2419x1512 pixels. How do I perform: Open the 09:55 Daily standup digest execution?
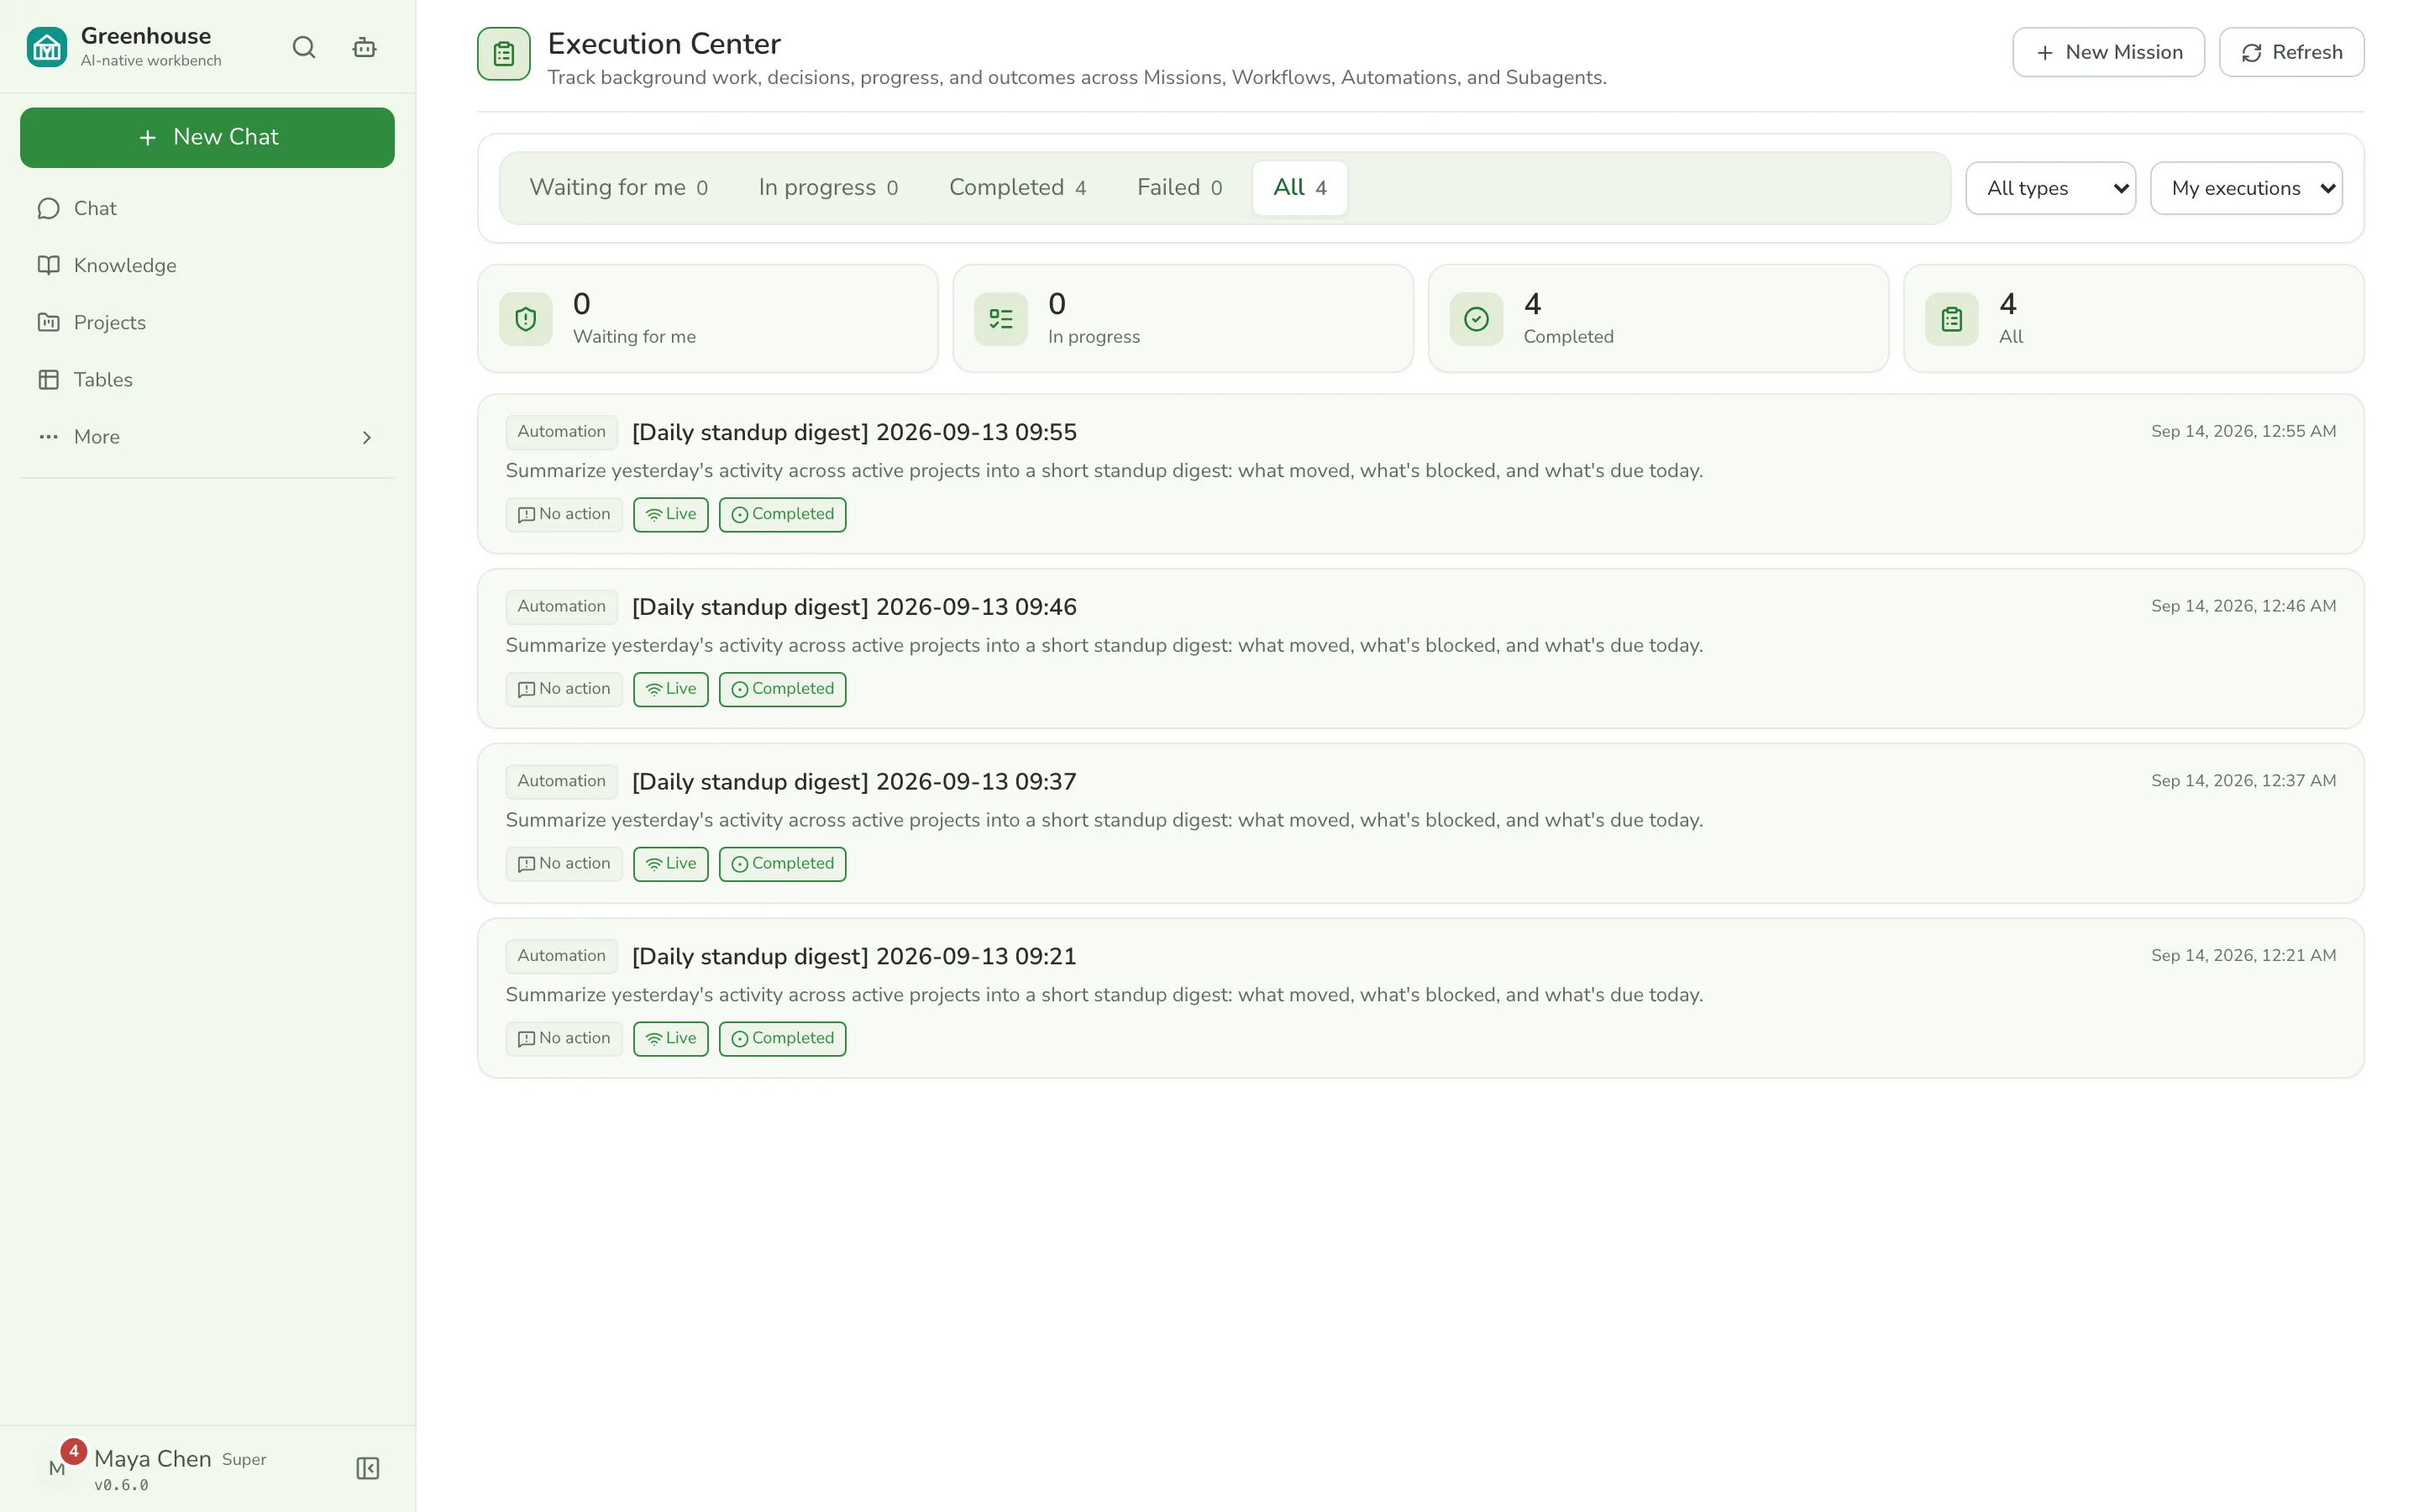(1420, 474)
